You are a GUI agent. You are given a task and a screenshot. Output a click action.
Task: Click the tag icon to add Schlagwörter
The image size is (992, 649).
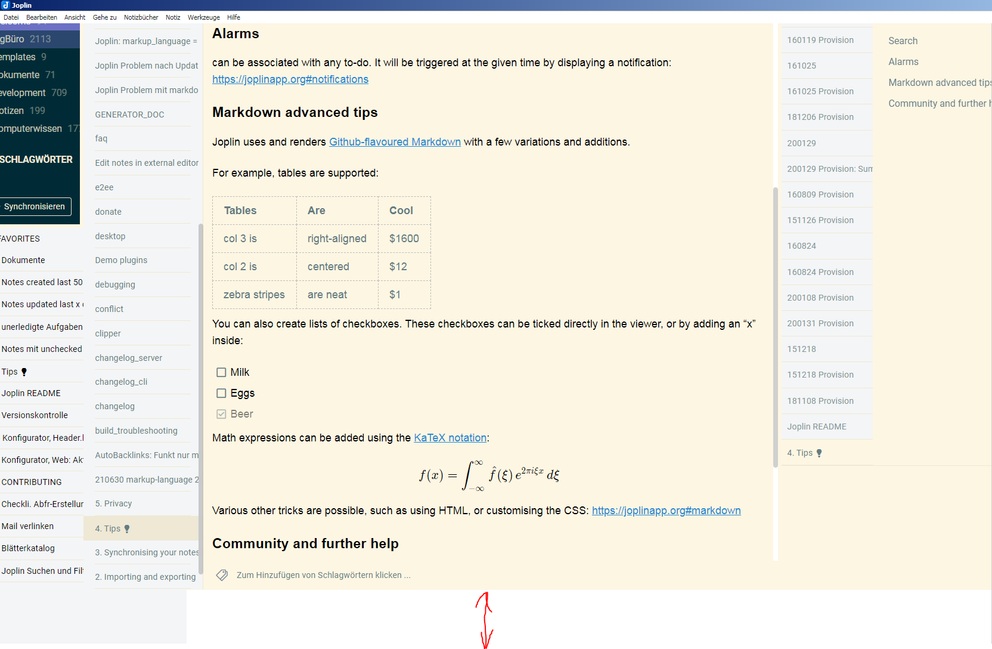click(x=221, y=574)
